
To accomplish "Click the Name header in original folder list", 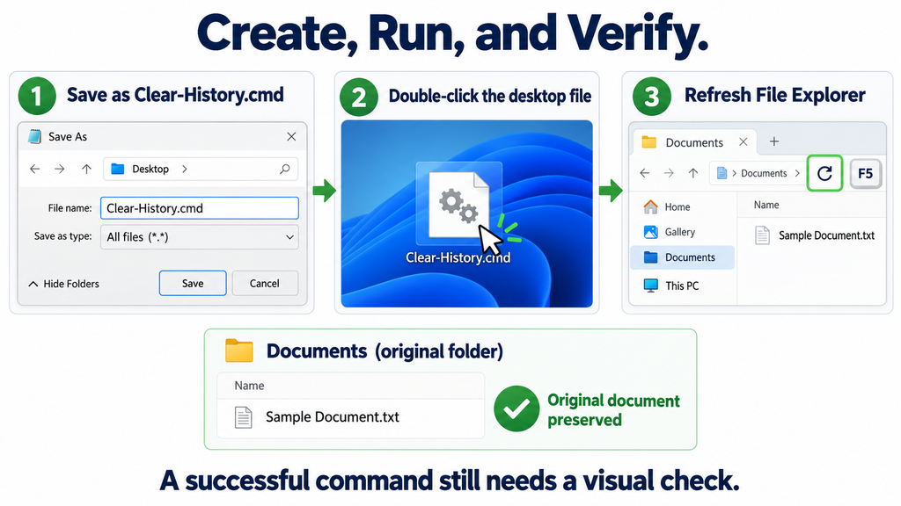I will tap(249, 386).
